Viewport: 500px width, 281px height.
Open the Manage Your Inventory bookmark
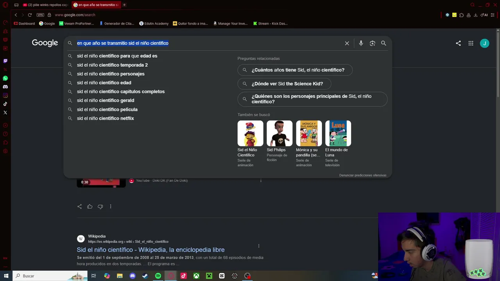230,23
